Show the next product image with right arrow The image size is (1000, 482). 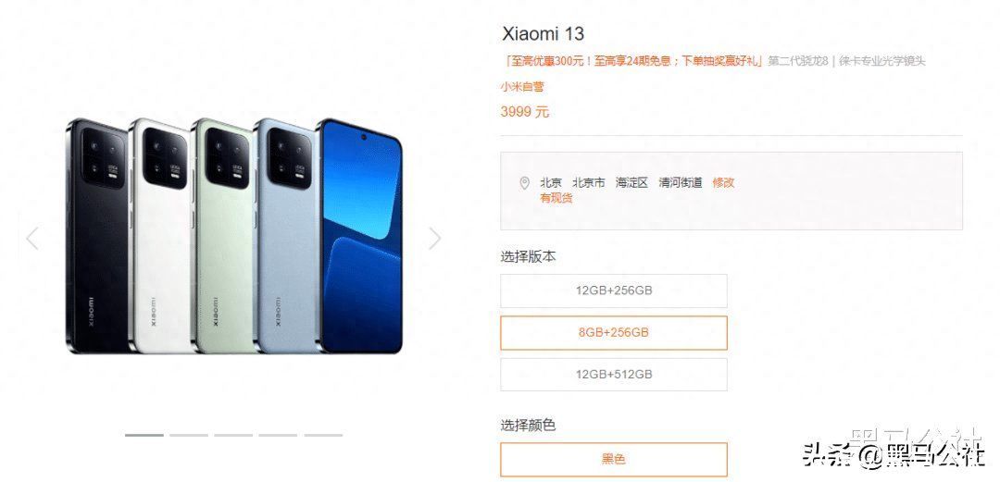click(x=434, y=239)
